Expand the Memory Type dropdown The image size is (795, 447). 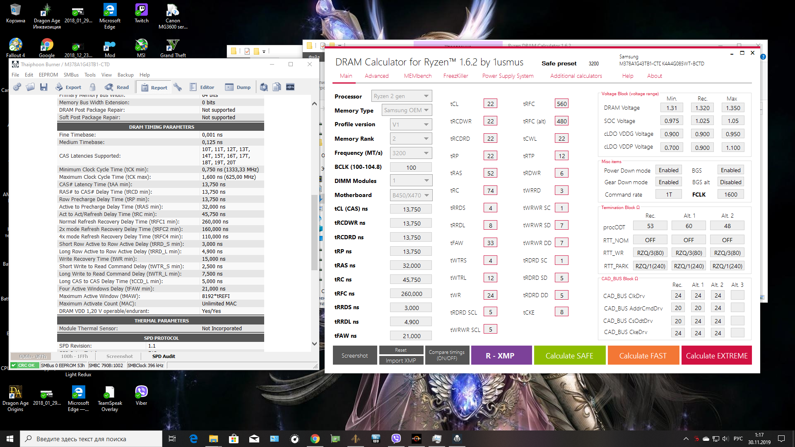407,110
